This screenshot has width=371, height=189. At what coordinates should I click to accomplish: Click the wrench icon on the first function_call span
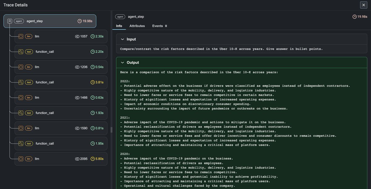21,52
